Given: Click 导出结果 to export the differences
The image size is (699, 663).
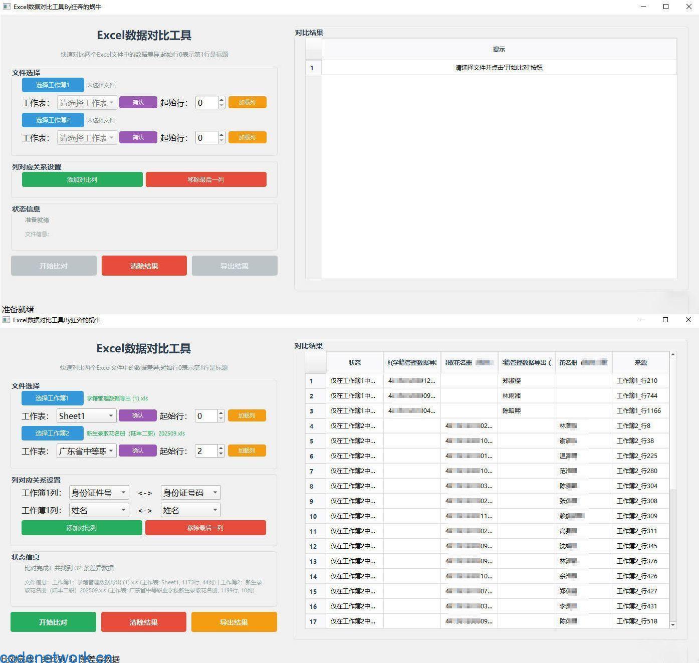Looking at the screenshot, I should tap(234, 622).
